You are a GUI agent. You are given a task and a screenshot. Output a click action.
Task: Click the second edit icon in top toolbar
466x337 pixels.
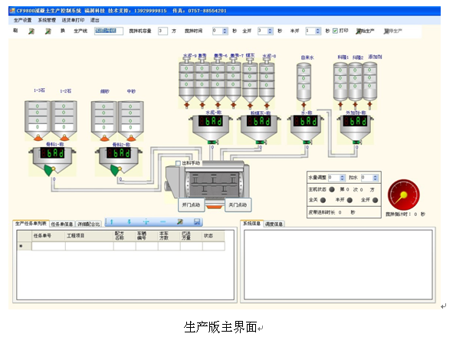48,31
